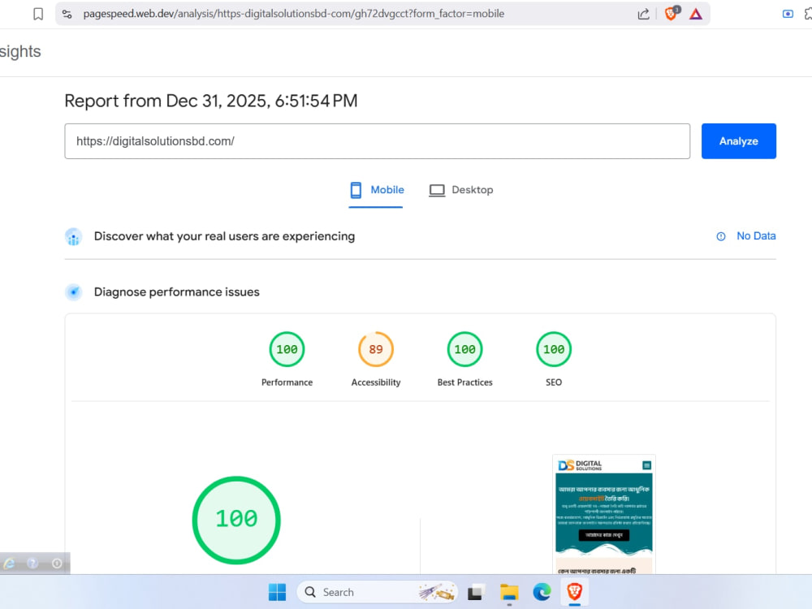812x609 pixels.
Task: Click the desktop monitor icon
Action: tap(437, 190)
